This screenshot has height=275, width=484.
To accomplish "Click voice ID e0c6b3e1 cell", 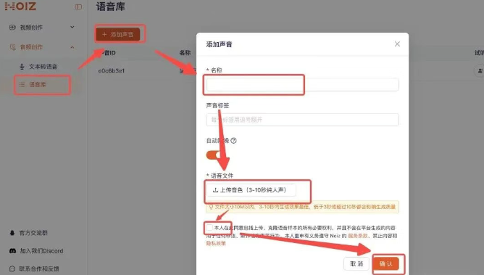I will (112, 71).
